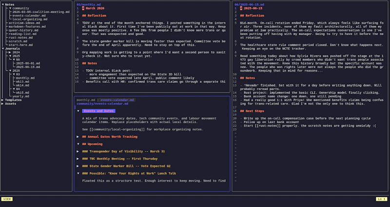Unfold Annual Dates Worth Tracking section
This screenshot has width=390, height=207.
pos(78,137)
